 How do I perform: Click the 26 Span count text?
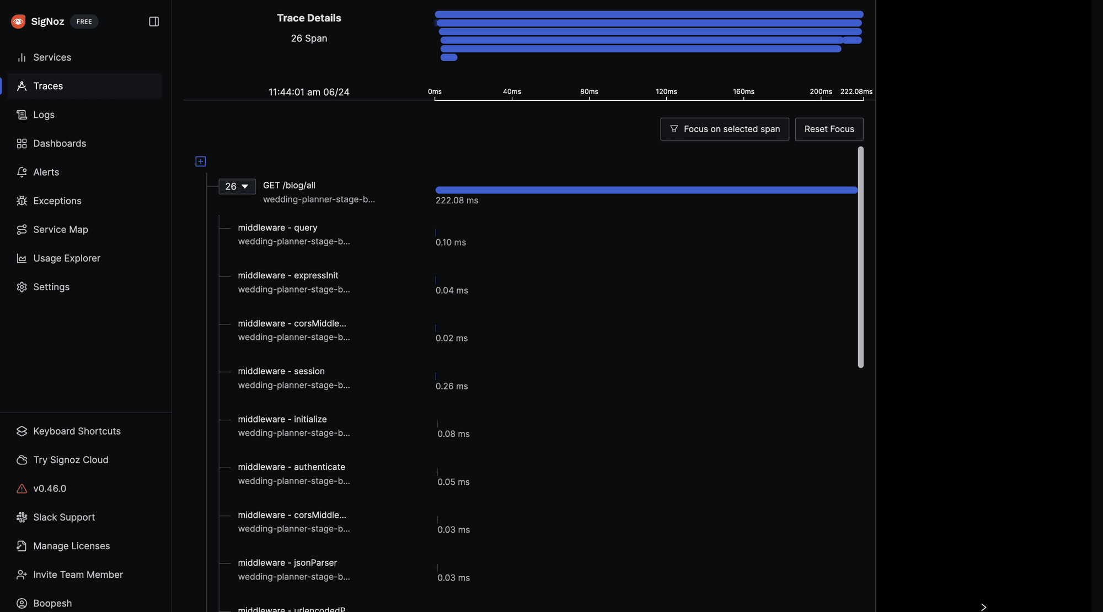point(309,38)
